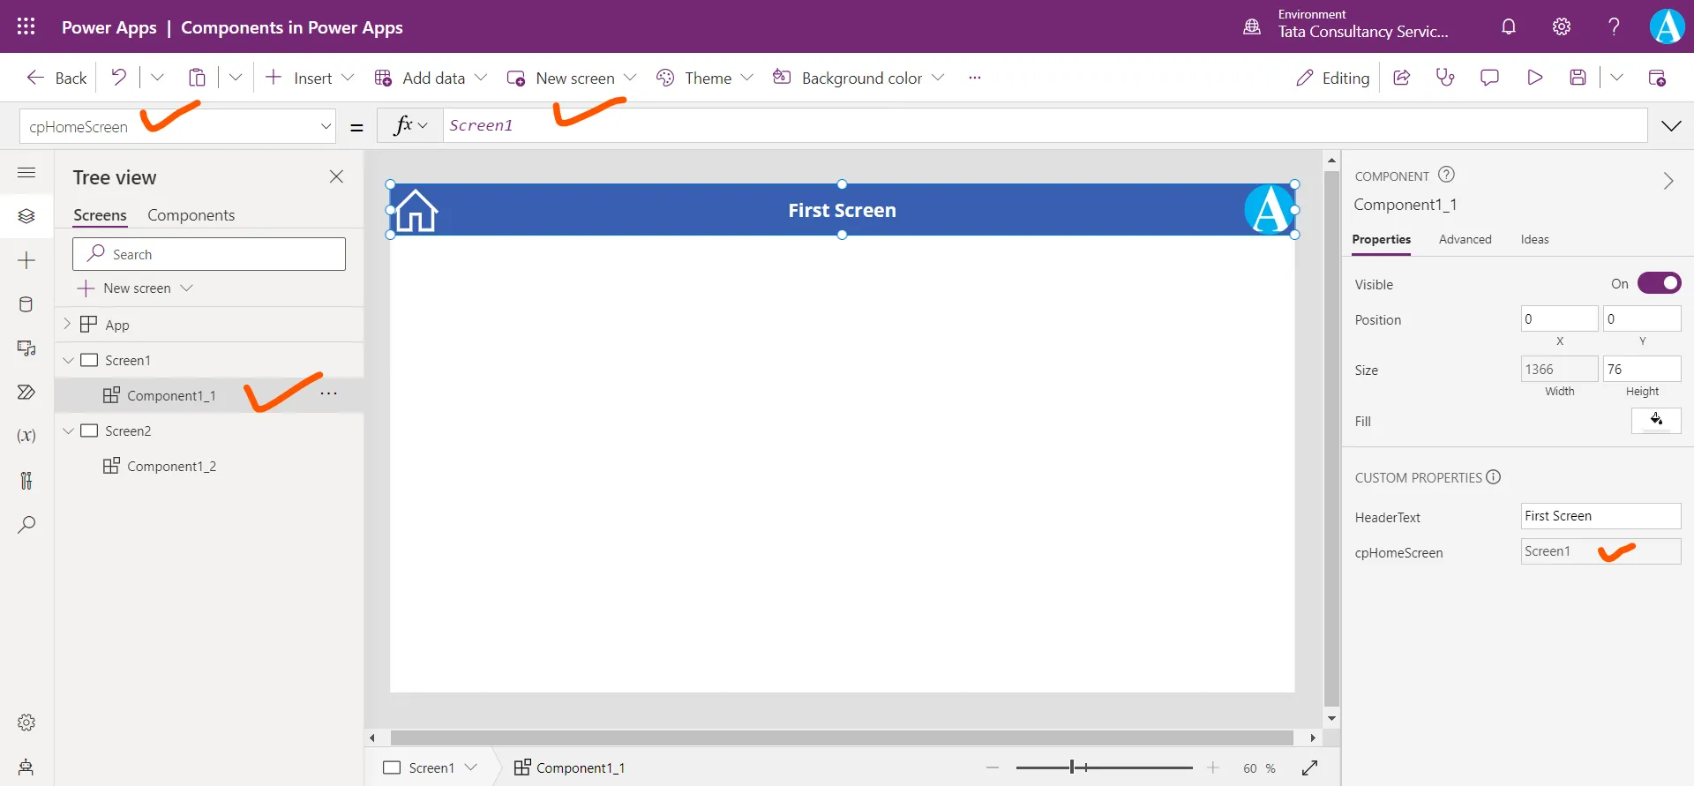Open the Environment selector

[x=1345, y=26]
